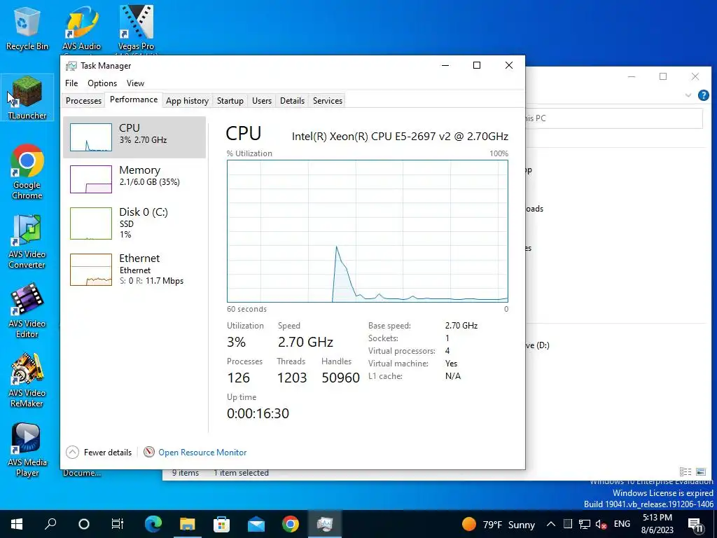
Task: Select the Memory performance panel
Action: 134,179
